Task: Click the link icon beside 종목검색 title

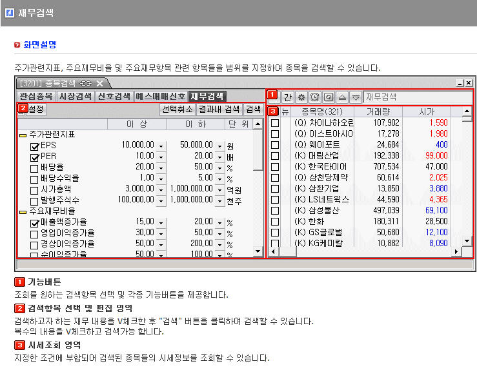Action: tap(85, 83)
